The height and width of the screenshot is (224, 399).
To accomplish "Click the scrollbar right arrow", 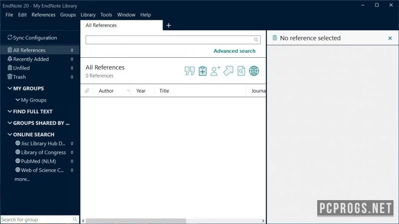I will [x=263, y=221].
